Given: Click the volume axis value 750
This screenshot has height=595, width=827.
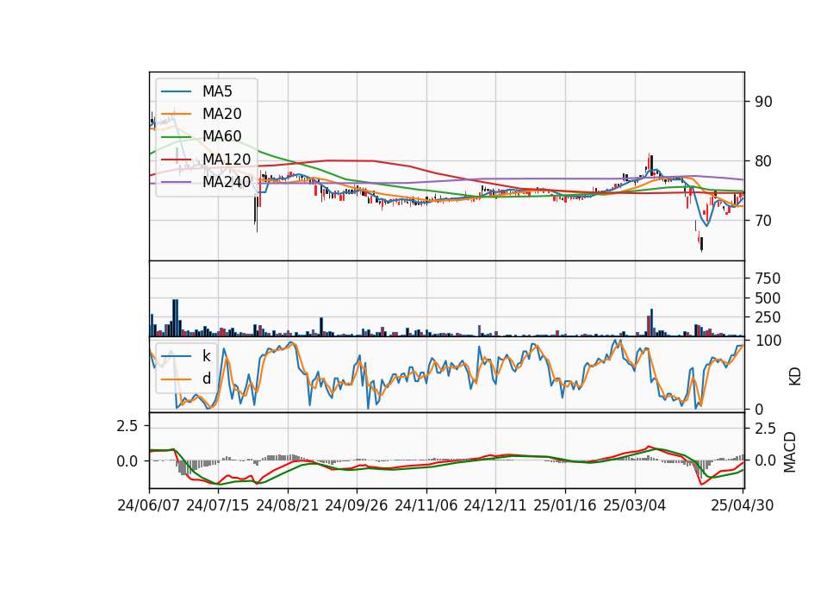Looking at the screenshot, I should 768,279.
